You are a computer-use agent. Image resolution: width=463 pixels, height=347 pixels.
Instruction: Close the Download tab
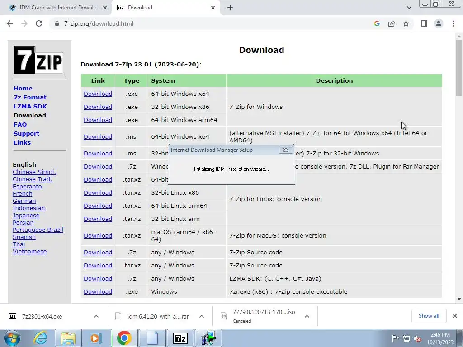click(x=213, y=8)
